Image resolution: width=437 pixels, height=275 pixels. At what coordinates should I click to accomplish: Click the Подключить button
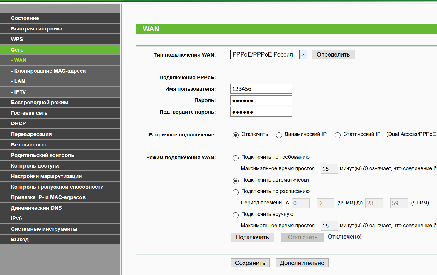(x=252, y=237)
